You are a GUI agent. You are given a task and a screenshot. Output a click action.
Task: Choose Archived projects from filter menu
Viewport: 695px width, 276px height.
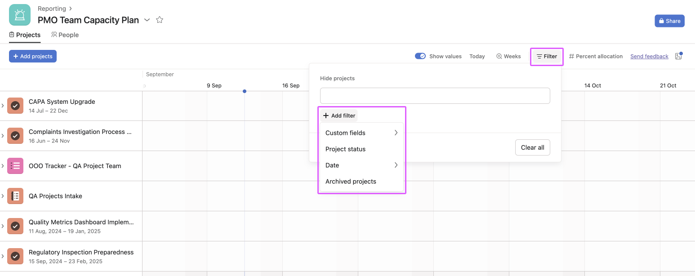[x=351, y=182]
